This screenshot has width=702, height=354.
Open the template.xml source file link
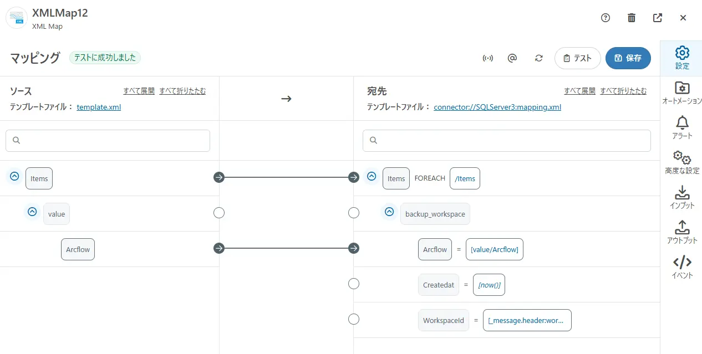coord(99,107)
